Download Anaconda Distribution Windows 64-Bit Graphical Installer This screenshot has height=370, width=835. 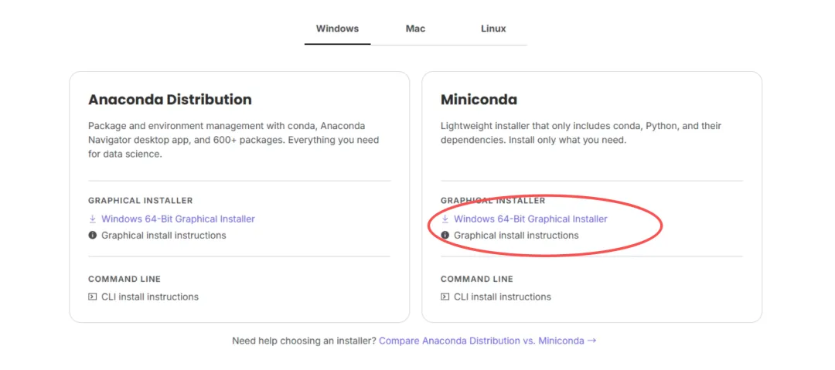[x=178, y=219]
